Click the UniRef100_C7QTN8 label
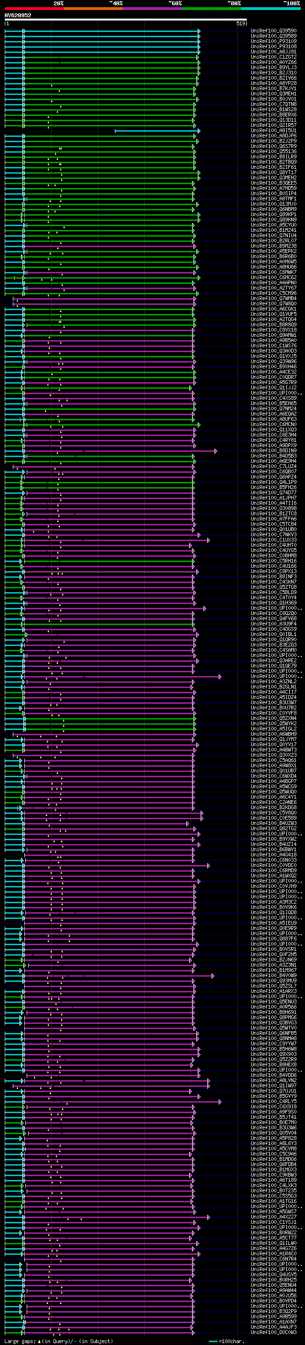Screen dimensions: 305x1345 tap(274, 104)
